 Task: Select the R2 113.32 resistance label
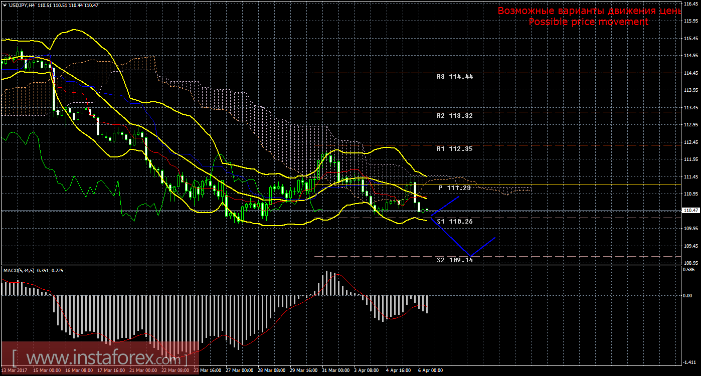[x=454, y=115]
